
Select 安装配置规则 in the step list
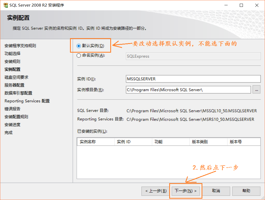pos(16,117)
